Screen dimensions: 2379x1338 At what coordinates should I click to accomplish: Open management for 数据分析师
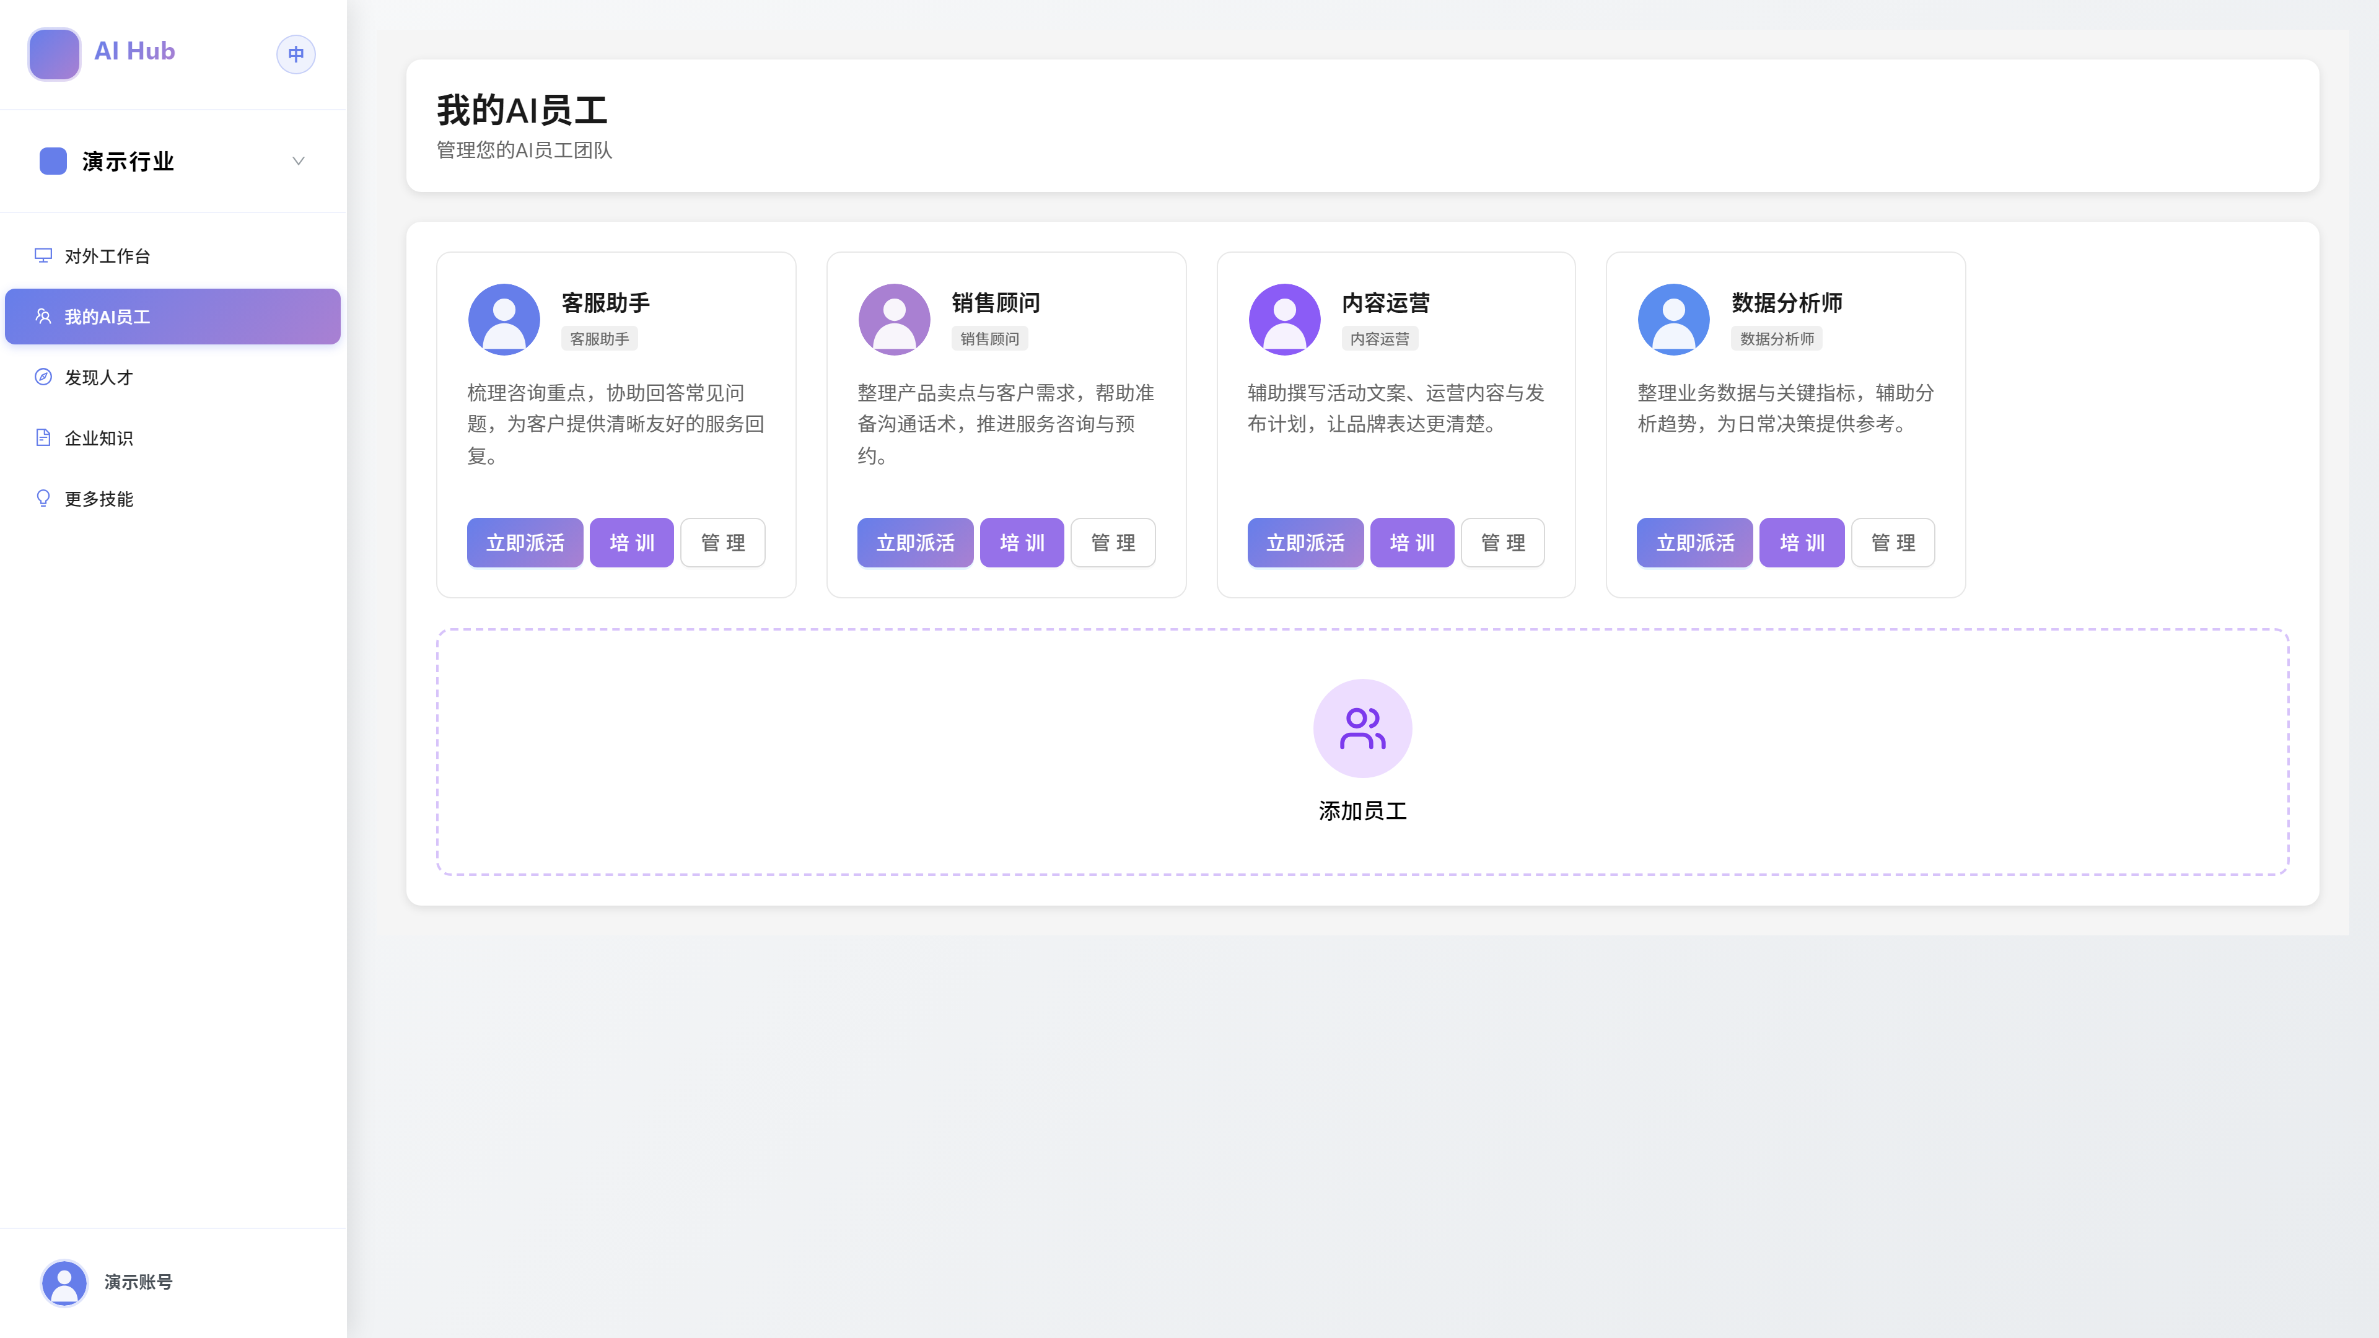coord(1893,543)
